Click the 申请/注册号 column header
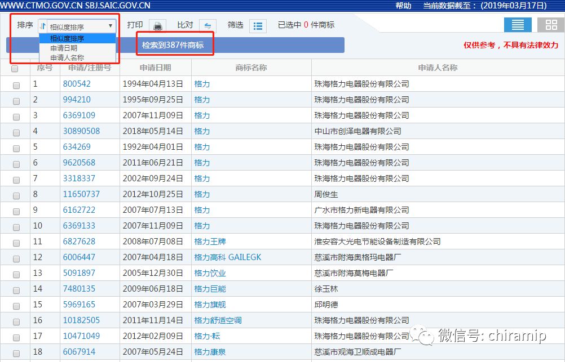The height and width of the screenshot is (362, 565). click(90, 68)
